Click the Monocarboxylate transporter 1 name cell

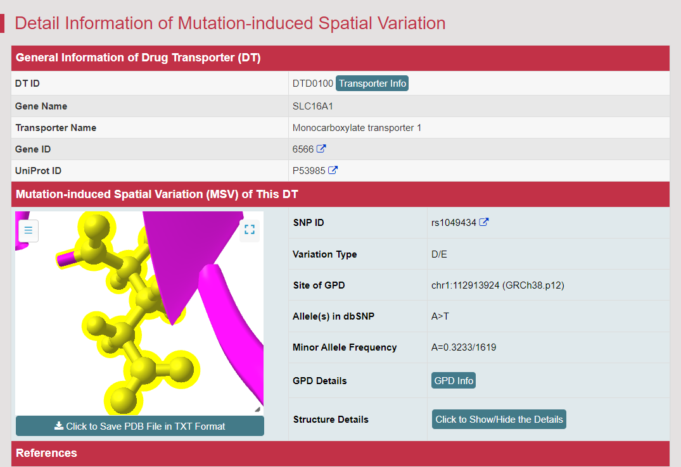(x=357, y=128)
